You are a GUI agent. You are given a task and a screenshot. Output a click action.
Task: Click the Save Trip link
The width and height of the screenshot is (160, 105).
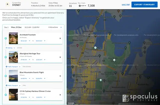(x=126, y=5)
